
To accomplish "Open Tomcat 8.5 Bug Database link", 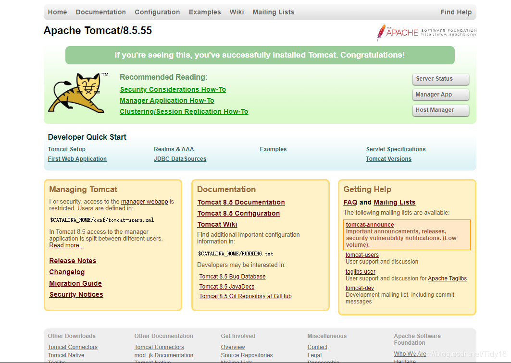I will (232, 277).
